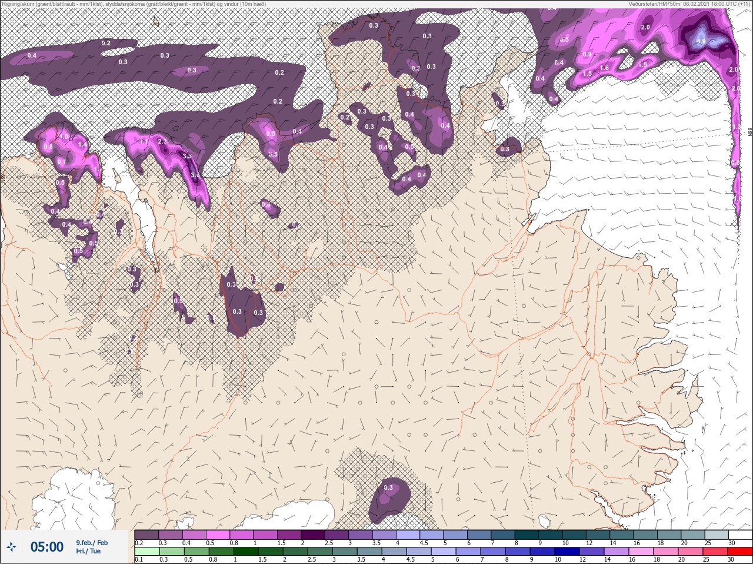The image size is (753, 564).
Task: Click the 'Þri./ Tue' weekday label
Action: click(x=88, y=551)
